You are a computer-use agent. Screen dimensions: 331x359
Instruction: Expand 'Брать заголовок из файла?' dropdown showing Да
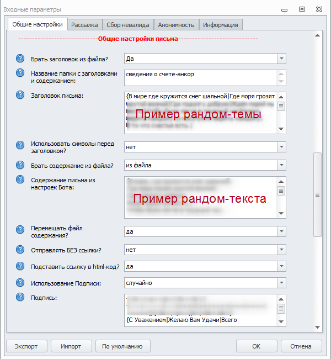[281, 59]
